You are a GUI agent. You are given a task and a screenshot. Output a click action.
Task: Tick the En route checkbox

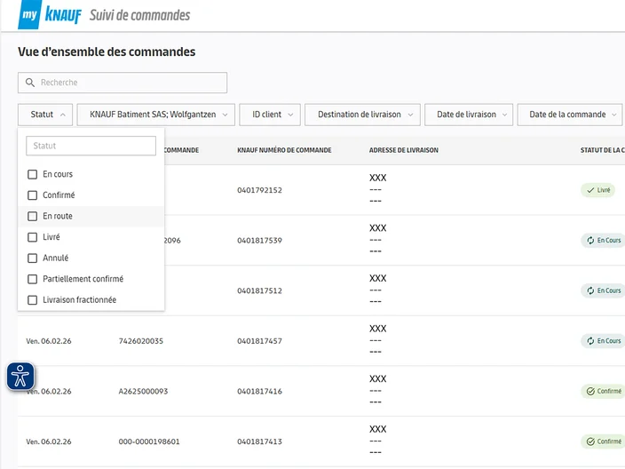[32, 216]
